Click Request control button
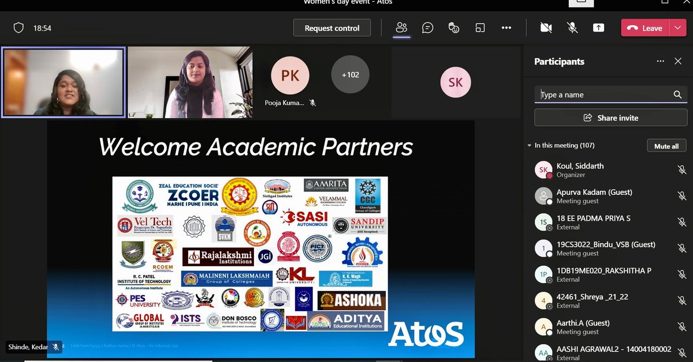 click(x=332, y=28)
